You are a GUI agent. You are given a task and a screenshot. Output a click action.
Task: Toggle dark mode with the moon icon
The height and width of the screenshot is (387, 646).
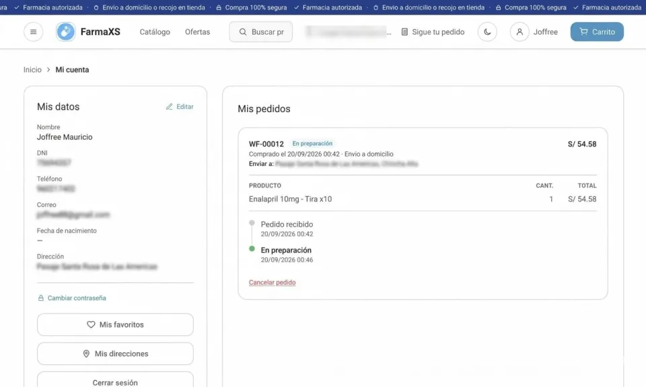487,32
